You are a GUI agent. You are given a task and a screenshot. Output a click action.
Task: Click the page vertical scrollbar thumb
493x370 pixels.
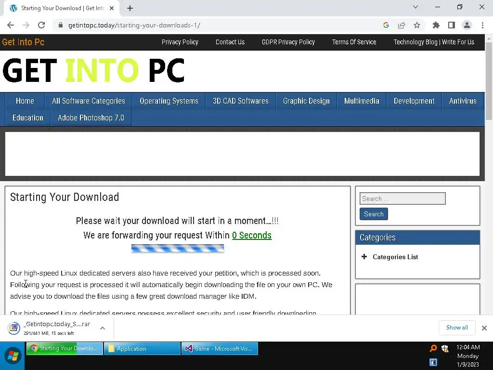[x=489, y=80]
